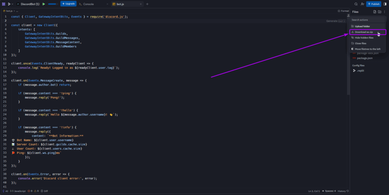Open the Replit home grid icon

coord(3,4)
